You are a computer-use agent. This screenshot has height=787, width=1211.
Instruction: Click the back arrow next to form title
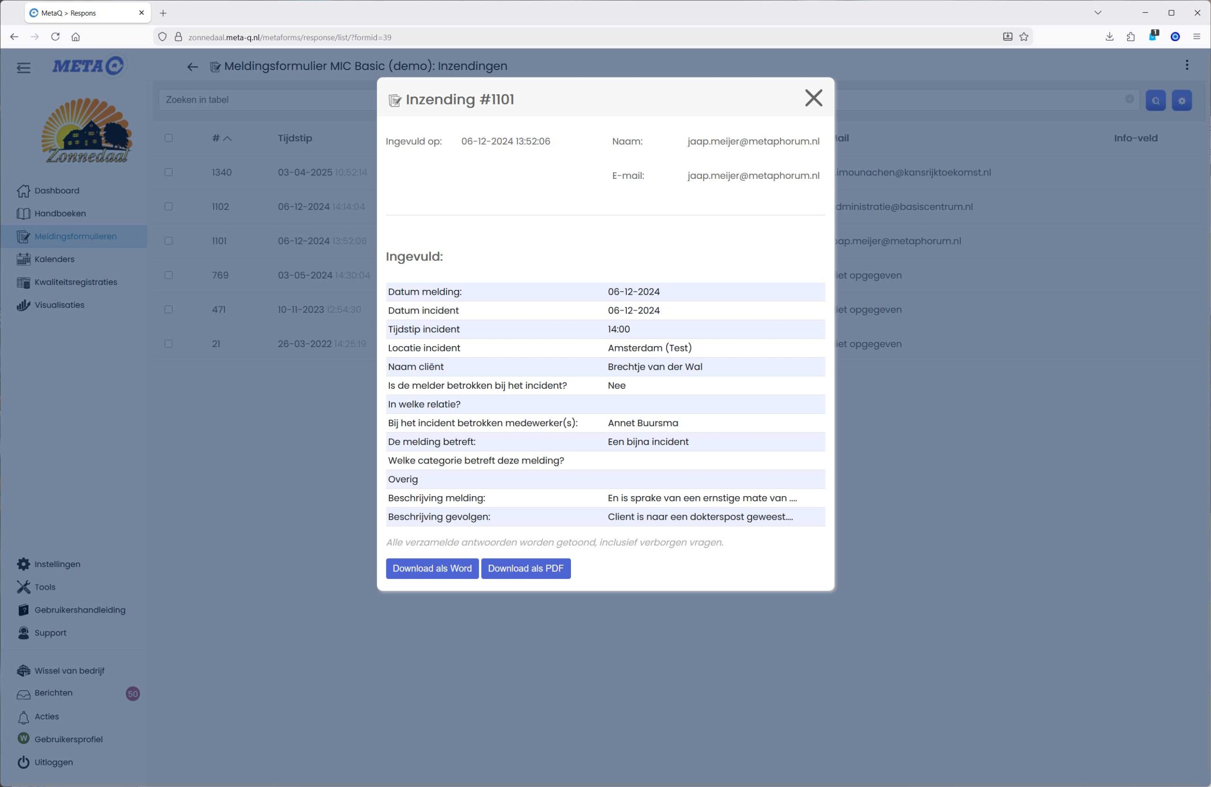coord(192,67)
